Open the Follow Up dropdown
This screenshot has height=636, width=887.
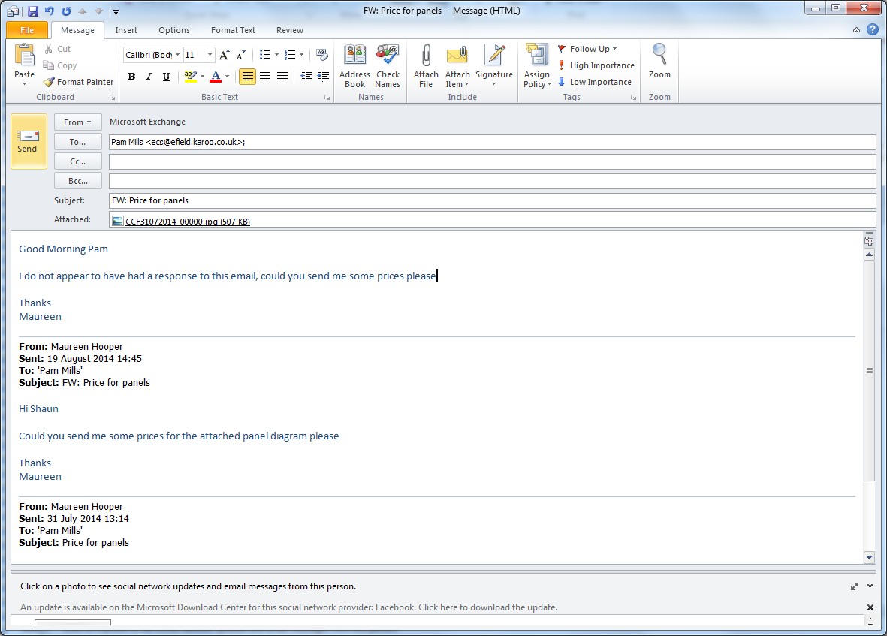(587, 50)
